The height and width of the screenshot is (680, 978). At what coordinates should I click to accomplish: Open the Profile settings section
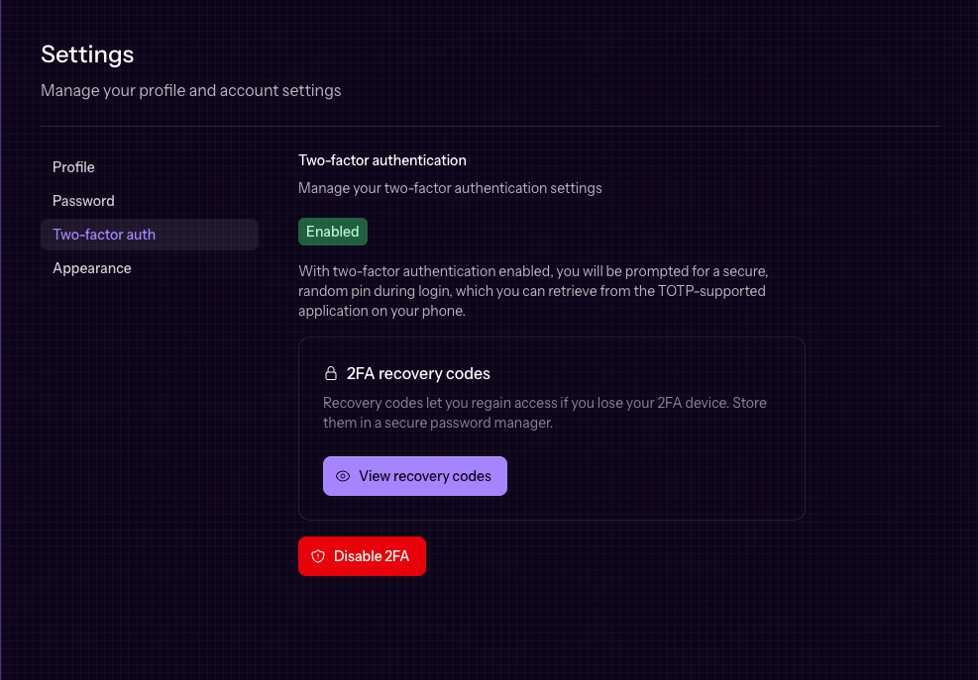[x=74, y=167]
